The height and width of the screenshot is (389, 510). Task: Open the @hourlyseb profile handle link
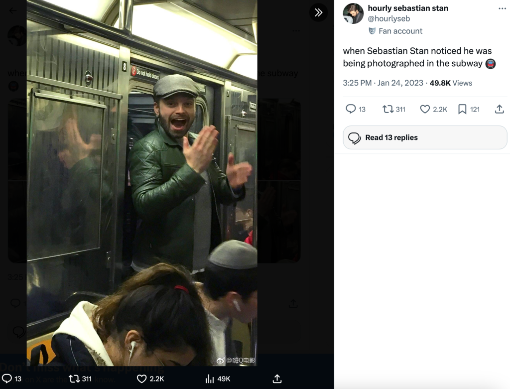coord(389,19)
